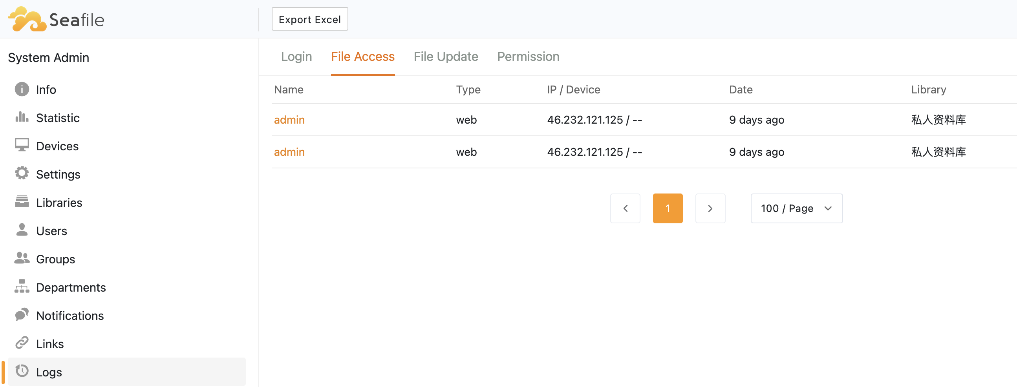This screenshot has width=1017, height=387.
Task: Click the Settings gear icon
Action: pyautogui.click(x=22, y=173)
